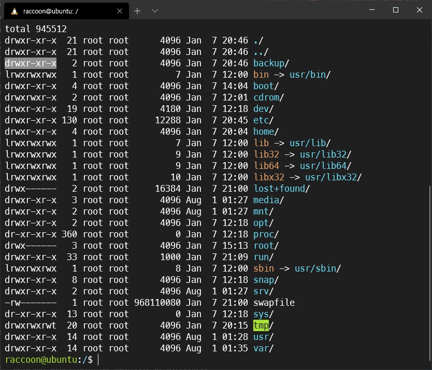Click the time 21:09 on the run row
This screenshot has width=432, height=370.
click(235, 257)
